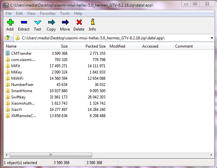The image size is (217, 168).
Task: Sort by Packed Size column header
Action: [88, 46]
